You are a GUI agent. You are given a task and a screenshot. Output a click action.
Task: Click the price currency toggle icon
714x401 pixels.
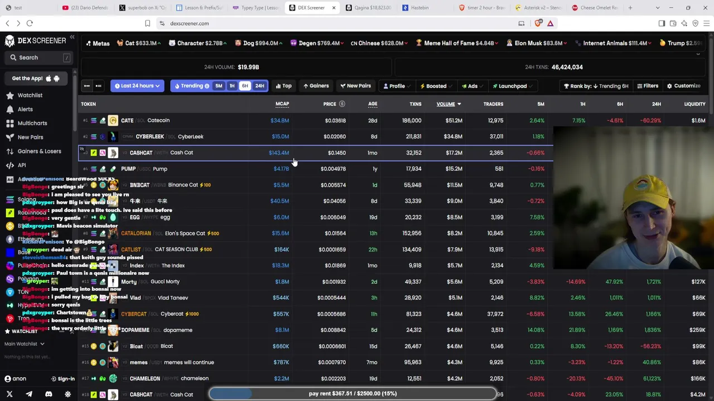[342, 104]
